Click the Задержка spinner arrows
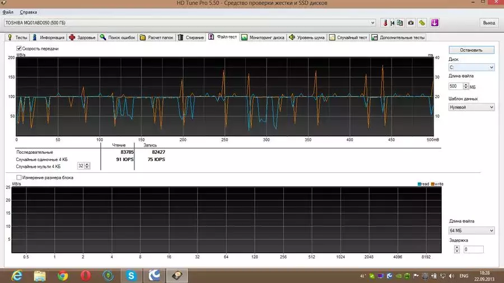 pyautogui.click(x=457, y=249)
